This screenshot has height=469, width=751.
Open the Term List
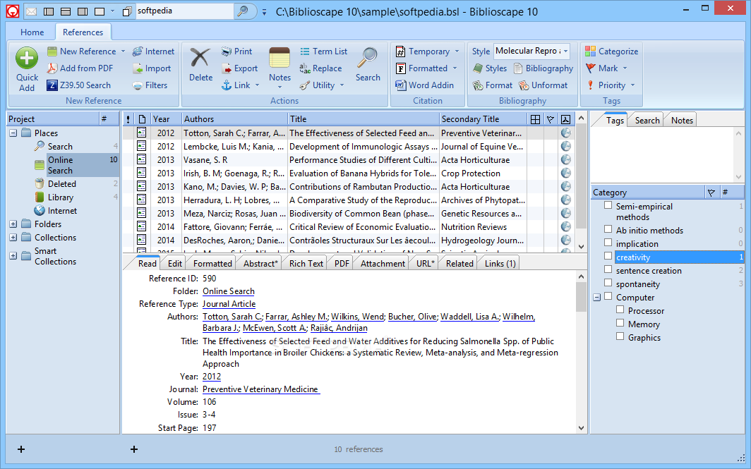(x=324, y=51)
